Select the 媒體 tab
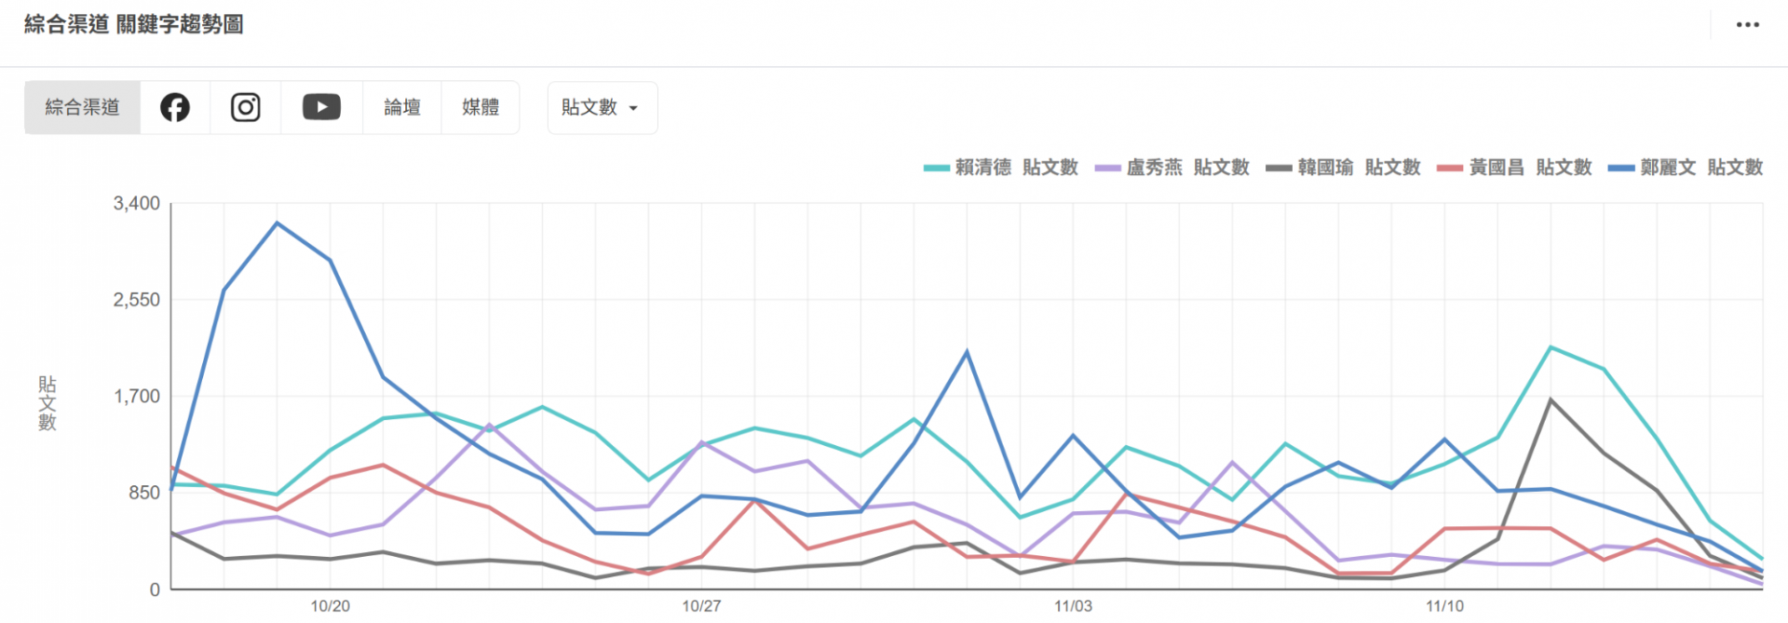This screenshot has height=623, width=1788. (481, 108)
